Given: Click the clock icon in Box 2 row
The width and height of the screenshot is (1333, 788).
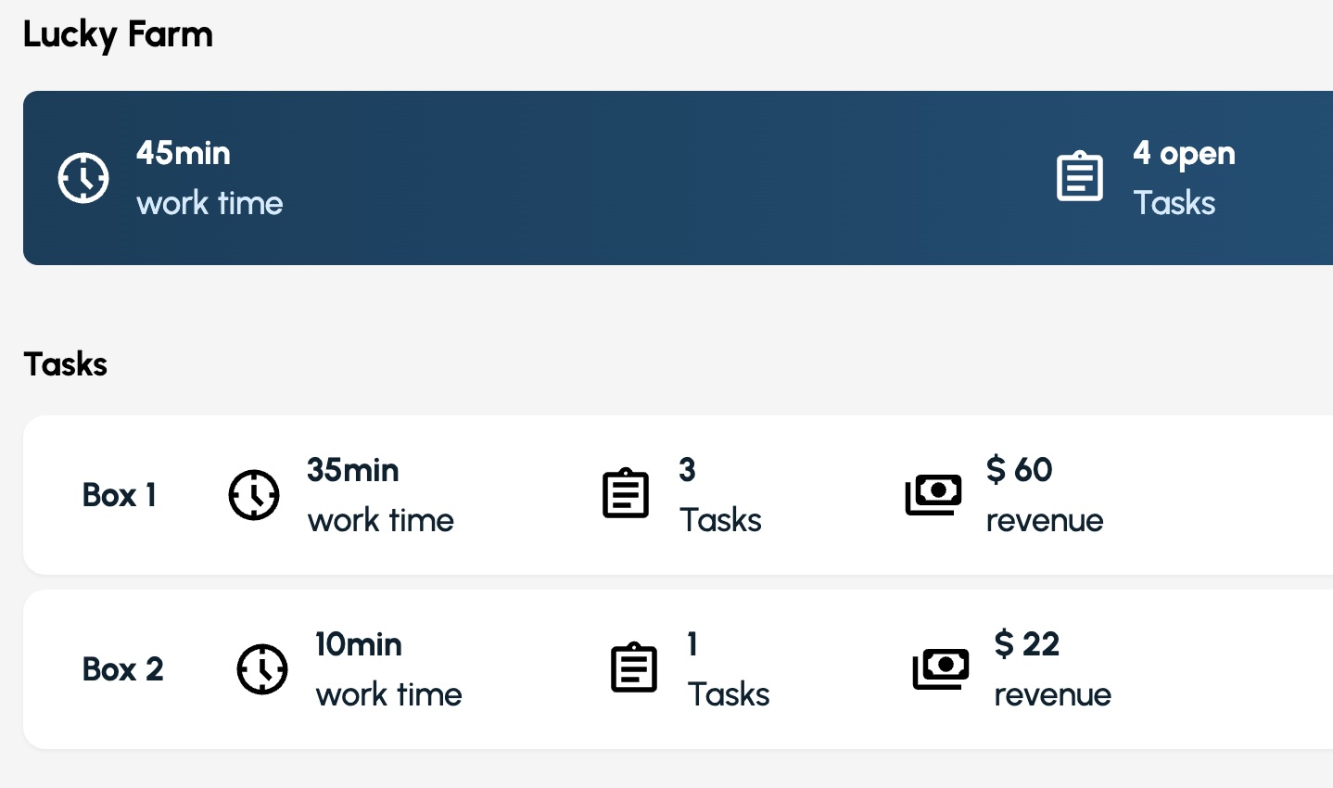Looking at the screenshot, I should [262, 668].
